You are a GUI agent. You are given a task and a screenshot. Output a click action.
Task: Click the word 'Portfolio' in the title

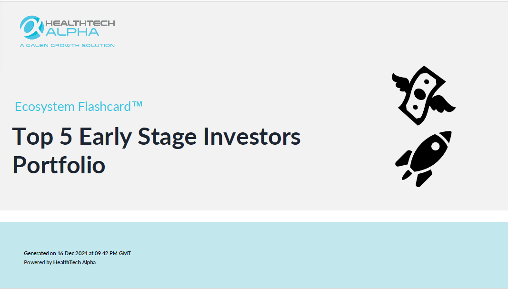(59, 165)
